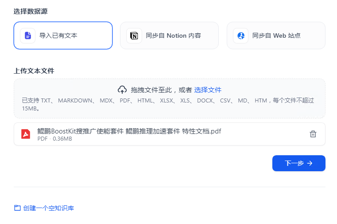Click the uploaded file name 鲲鹏BoostKit...特性文档.pdf
This screenshot has width=337, height=224.
click(129, 131)
